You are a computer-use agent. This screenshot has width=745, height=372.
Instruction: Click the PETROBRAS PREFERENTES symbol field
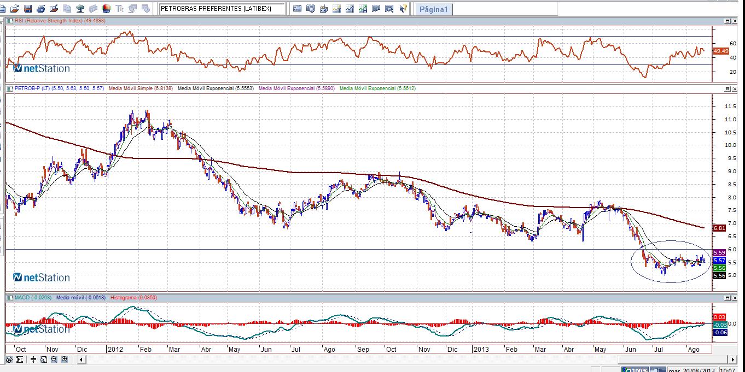[222, 9]
